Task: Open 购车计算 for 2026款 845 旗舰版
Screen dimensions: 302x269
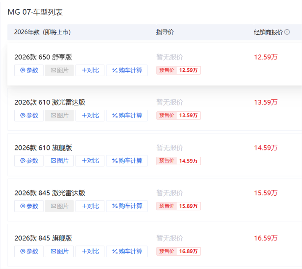Action: pos(127,251)
